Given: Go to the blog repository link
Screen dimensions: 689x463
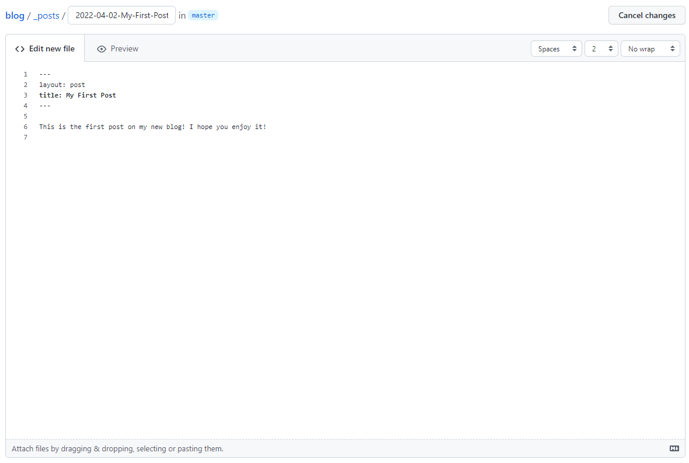Looking at the screenshot, I should pos(15,16).
